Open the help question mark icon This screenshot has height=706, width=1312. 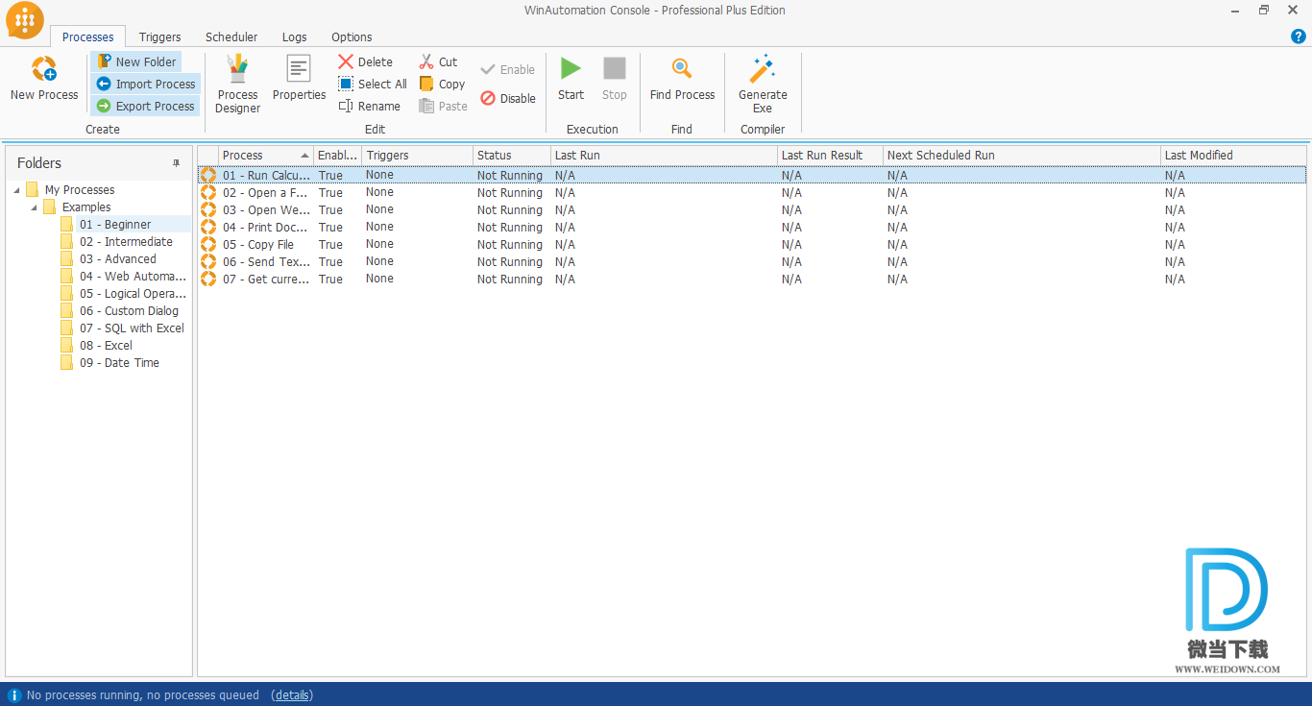1299,37
